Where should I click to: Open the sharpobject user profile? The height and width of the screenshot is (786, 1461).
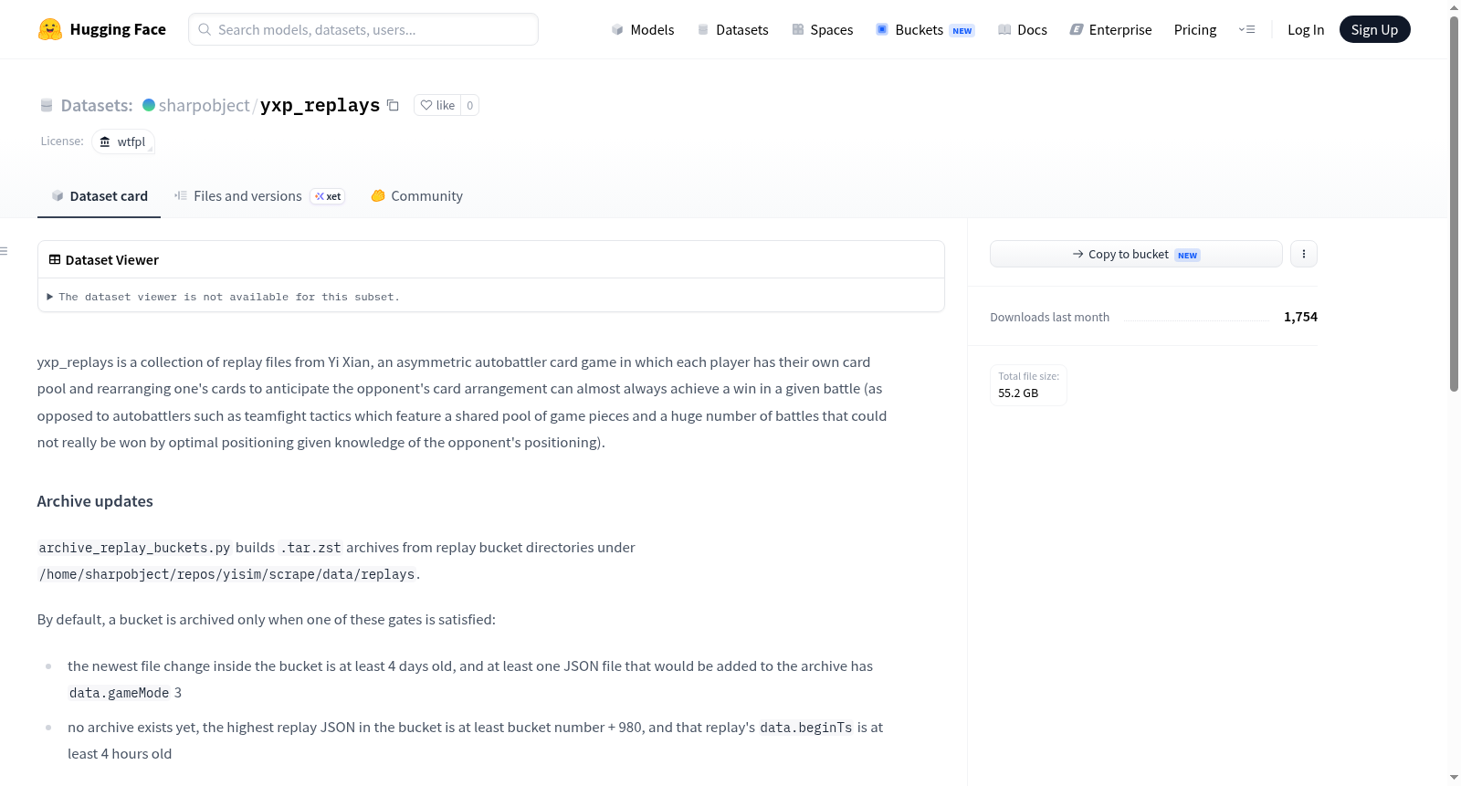pyautogui.click(x=204, y=105)
